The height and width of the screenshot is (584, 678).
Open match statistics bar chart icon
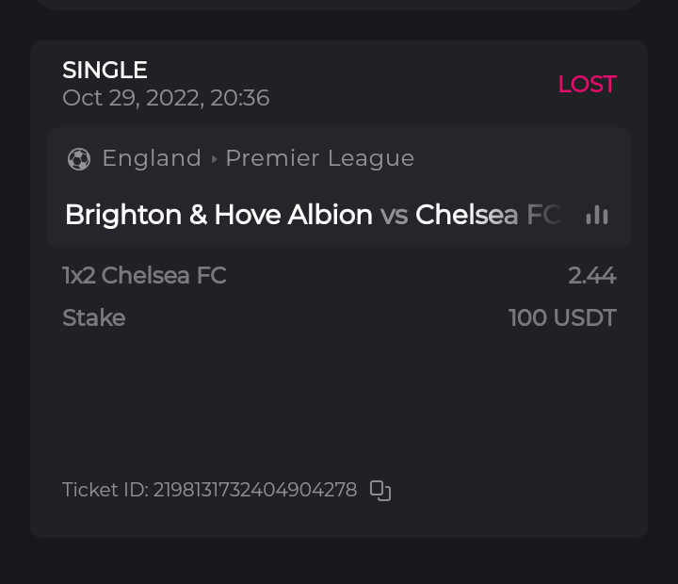[x=597, y=215]
